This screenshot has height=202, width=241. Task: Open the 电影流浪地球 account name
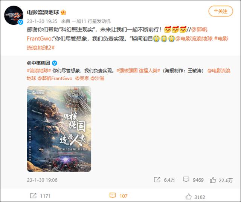click(43, 12)
